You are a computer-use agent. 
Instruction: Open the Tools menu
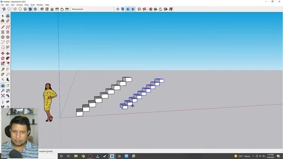tap(32, 5)
